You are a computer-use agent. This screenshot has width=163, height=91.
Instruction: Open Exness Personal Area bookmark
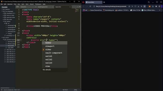(x=95, y=10)
